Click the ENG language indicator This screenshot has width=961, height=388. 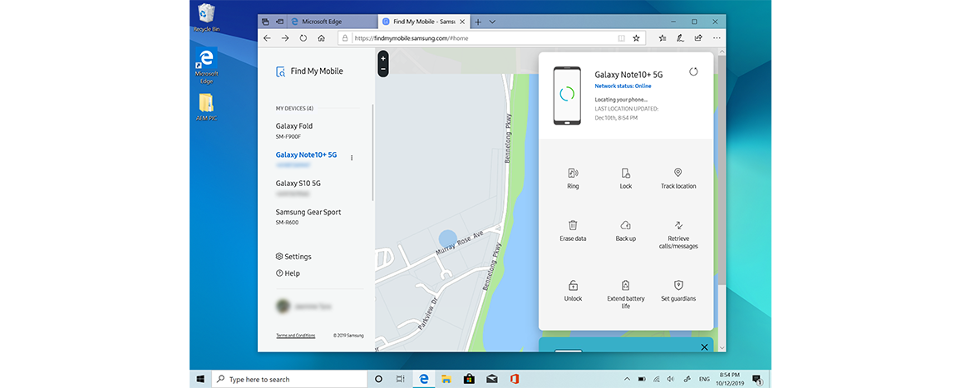(x=705, y=379)
